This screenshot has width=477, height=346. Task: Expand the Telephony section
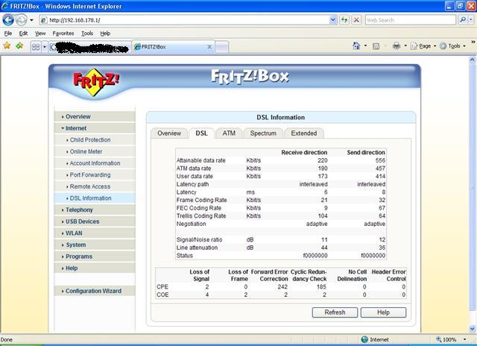coord(95,210)
